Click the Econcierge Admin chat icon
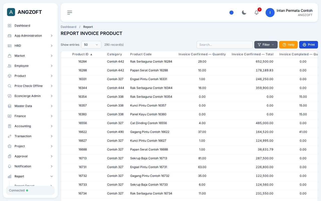This screenshot has width=321, height=201. 10,96
